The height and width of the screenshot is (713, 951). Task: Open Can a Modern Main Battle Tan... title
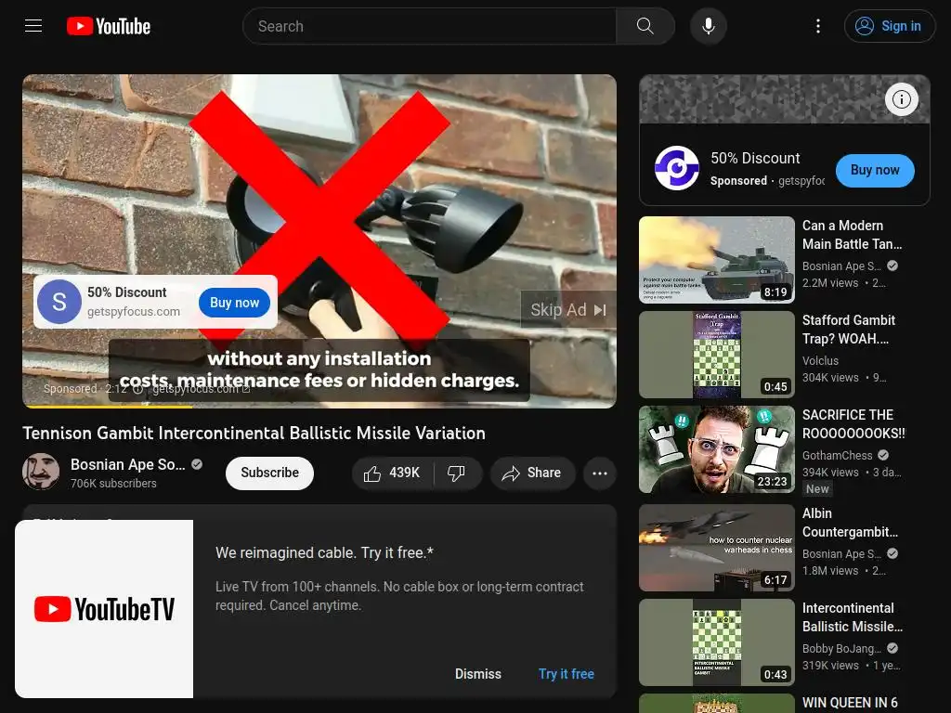[x=853, y=235]
